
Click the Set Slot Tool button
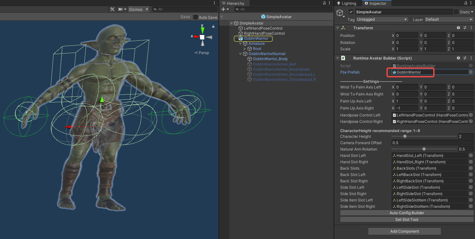[407, 219]
